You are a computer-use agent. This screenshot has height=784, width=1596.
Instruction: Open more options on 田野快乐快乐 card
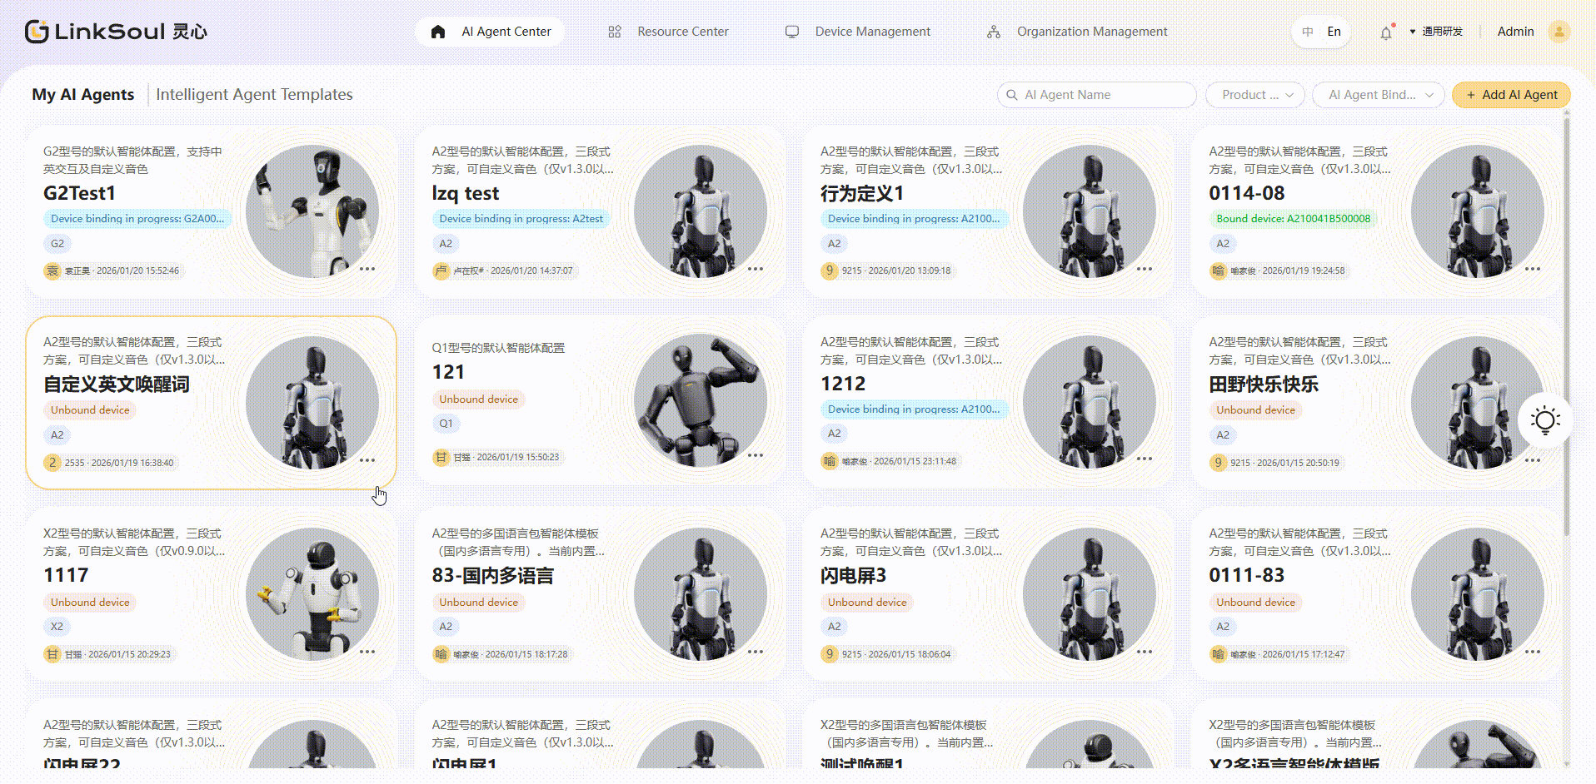[1533, 459]
